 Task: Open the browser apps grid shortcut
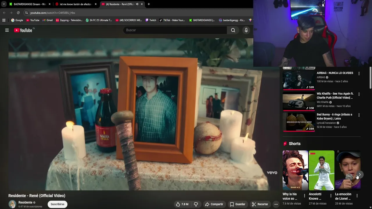[4, 20]
